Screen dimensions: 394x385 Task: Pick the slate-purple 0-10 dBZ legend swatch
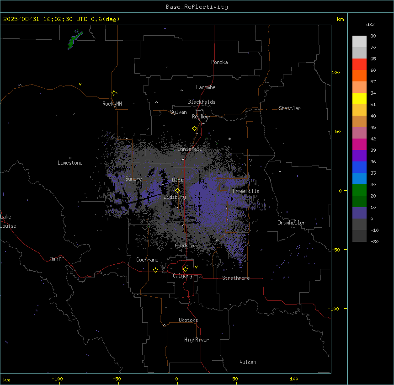tap(359, 213)
